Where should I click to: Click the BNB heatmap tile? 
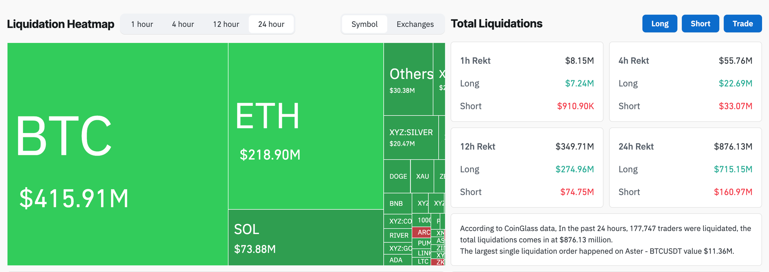(397, 203)
